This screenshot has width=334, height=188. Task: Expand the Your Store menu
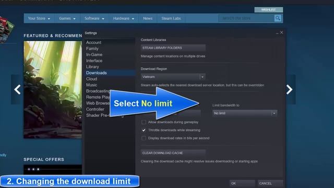pos(39,19)
